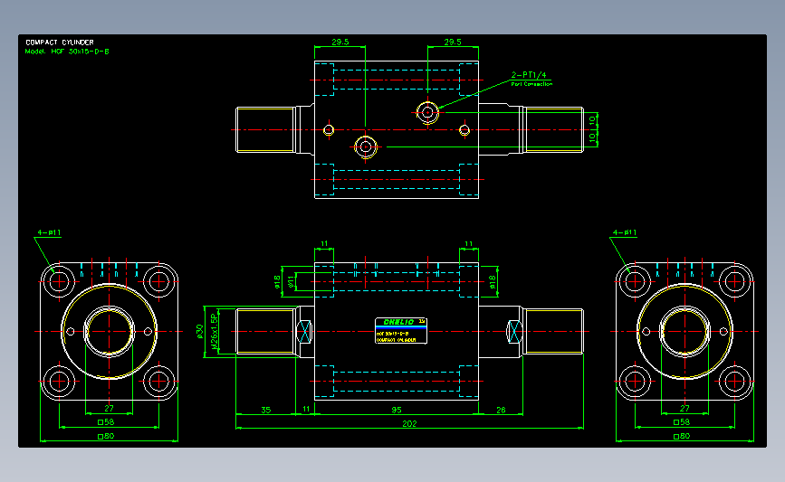Select the "□58" dimension of the left end view
The height and width of the screenshot is (482, 785).
(x=106, y=422)
